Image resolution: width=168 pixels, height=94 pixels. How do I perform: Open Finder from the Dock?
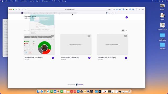click(38, 91)
